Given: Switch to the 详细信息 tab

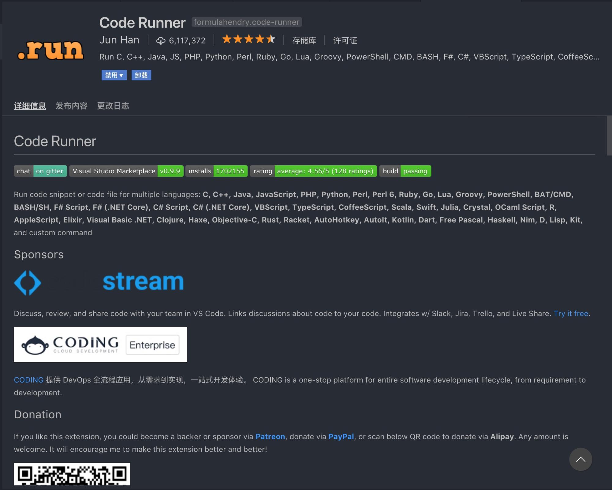Looking at the screenshot, I should pyautogui.click(x=30, y=106).
